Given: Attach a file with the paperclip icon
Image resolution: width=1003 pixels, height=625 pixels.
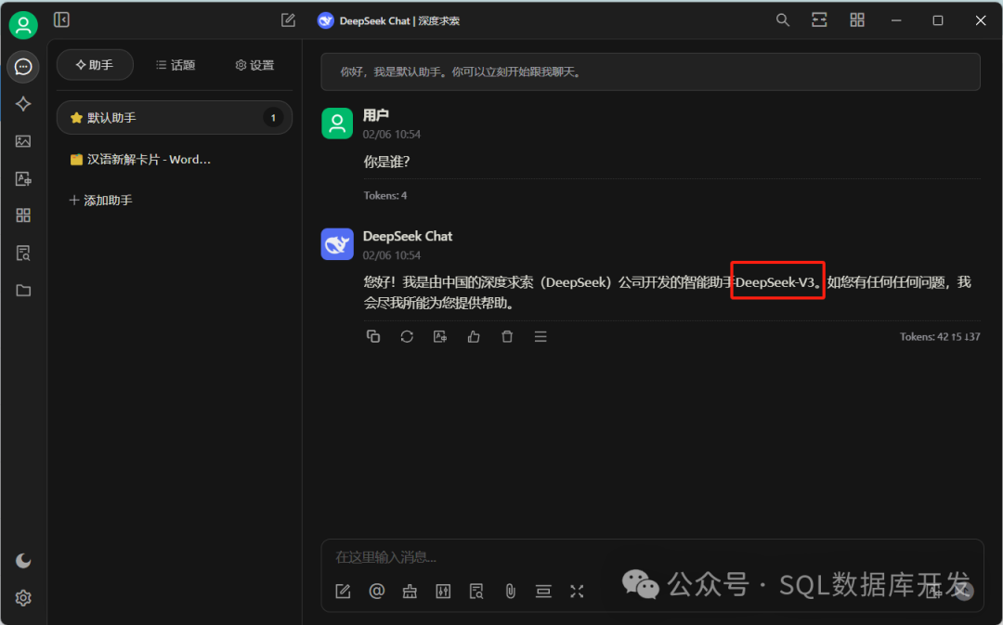Looking at the screenshot, I should (x=510, y=591).
